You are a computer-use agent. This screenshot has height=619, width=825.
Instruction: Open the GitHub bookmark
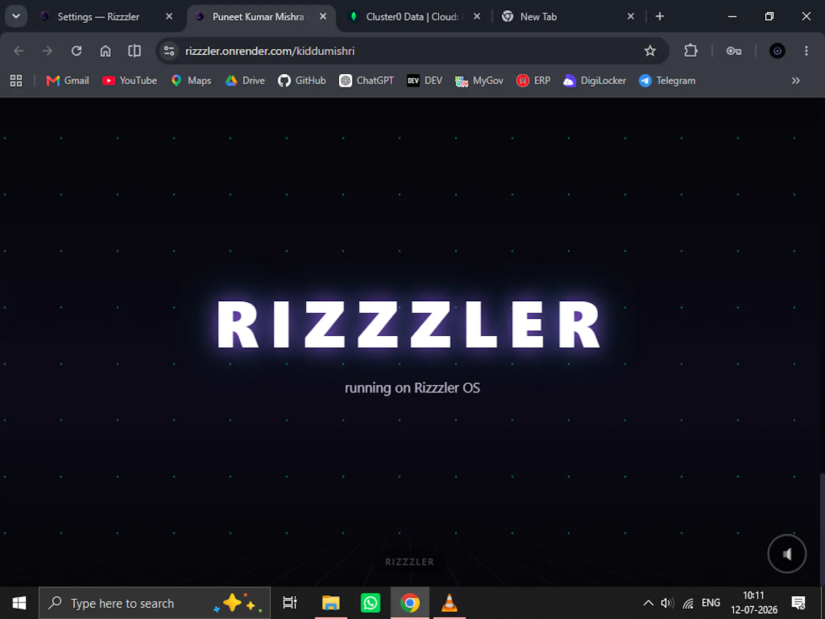(302, 80)
